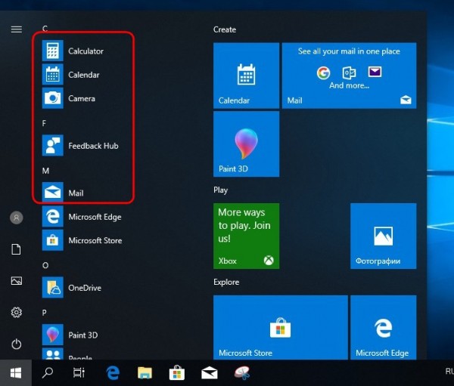Open Task View on the taskbar
Viewport: 454px width, 386px height.
tap(79, 372)
